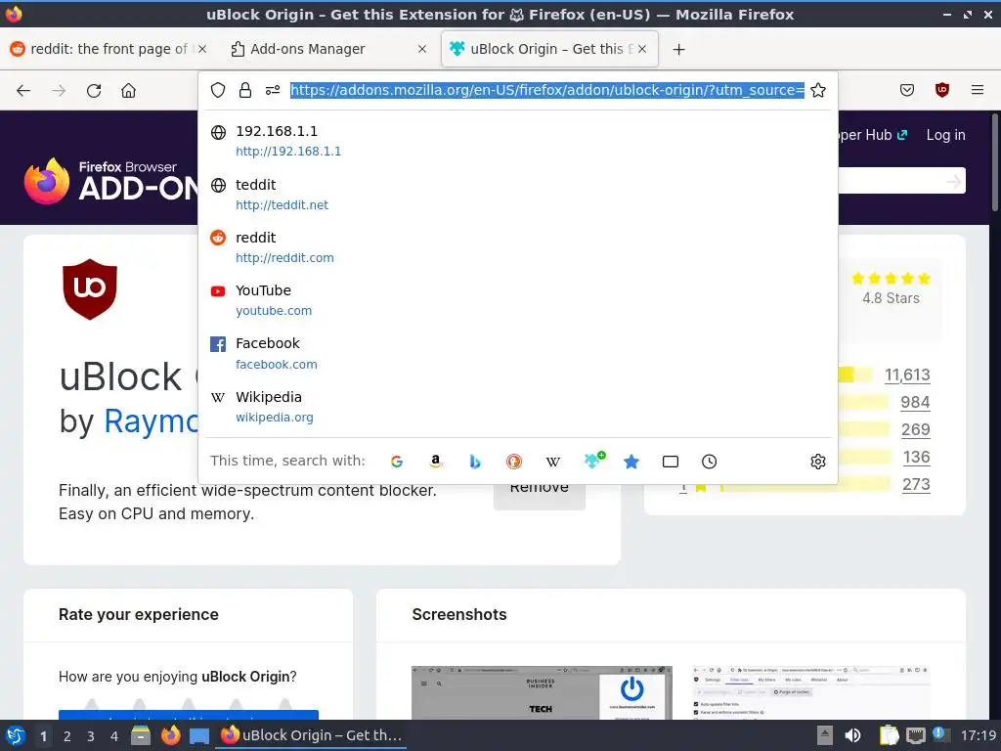Open tracking protection shield info
Screen dimensions: 1001x751
[x=218, y=90]
